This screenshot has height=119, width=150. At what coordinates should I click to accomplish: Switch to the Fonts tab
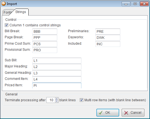click(8, 12)
